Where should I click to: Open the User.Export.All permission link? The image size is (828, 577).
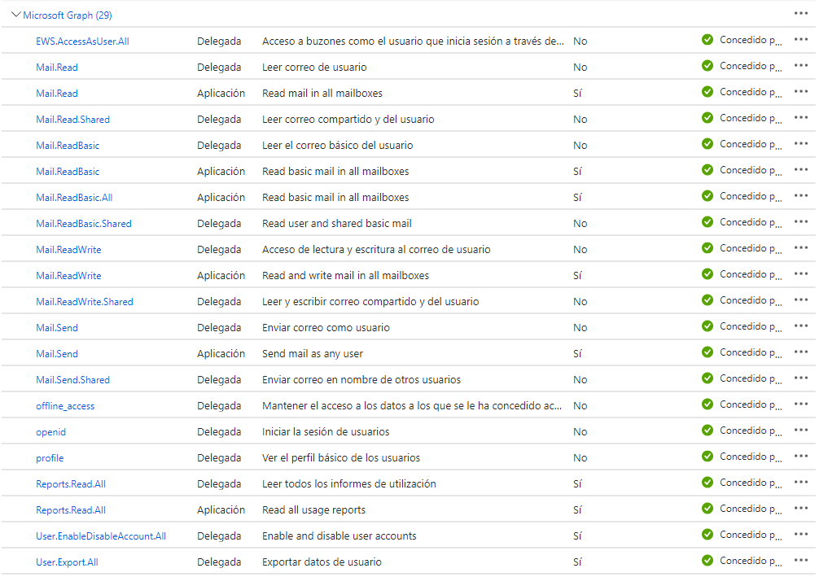pos(67,562)
